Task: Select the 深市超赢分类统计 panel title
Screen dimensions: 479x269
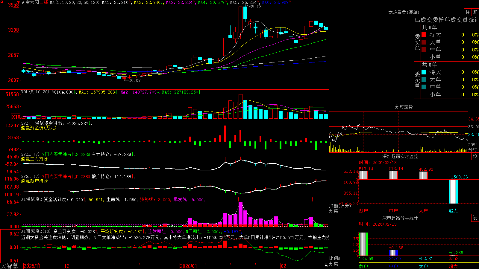Action: click(400, 218)
